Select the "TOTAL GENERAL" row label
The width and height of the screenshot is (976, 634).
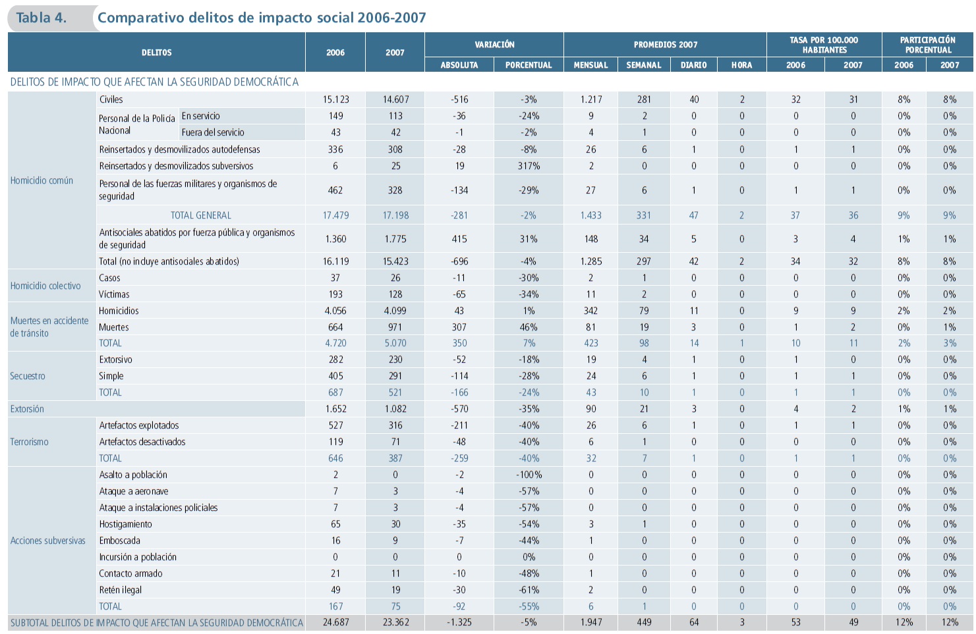[200, 215]
